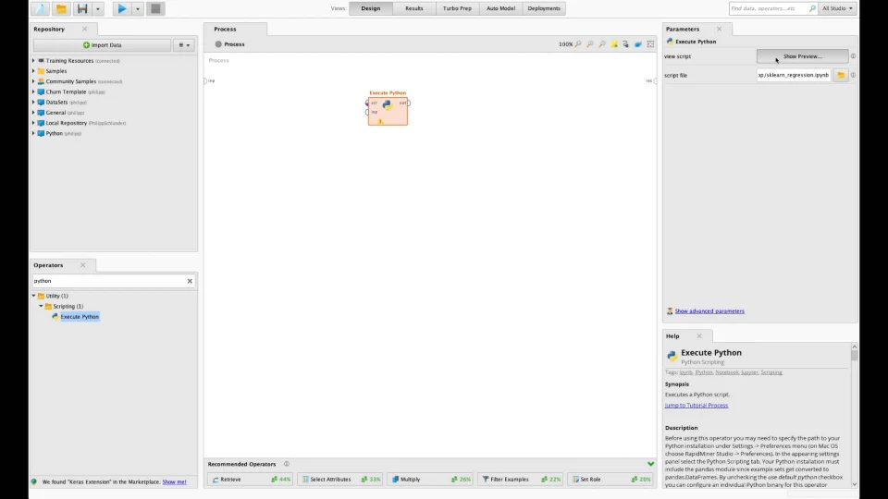Click info icon next to view script
The image size is (888, 499).
[853, 56]
